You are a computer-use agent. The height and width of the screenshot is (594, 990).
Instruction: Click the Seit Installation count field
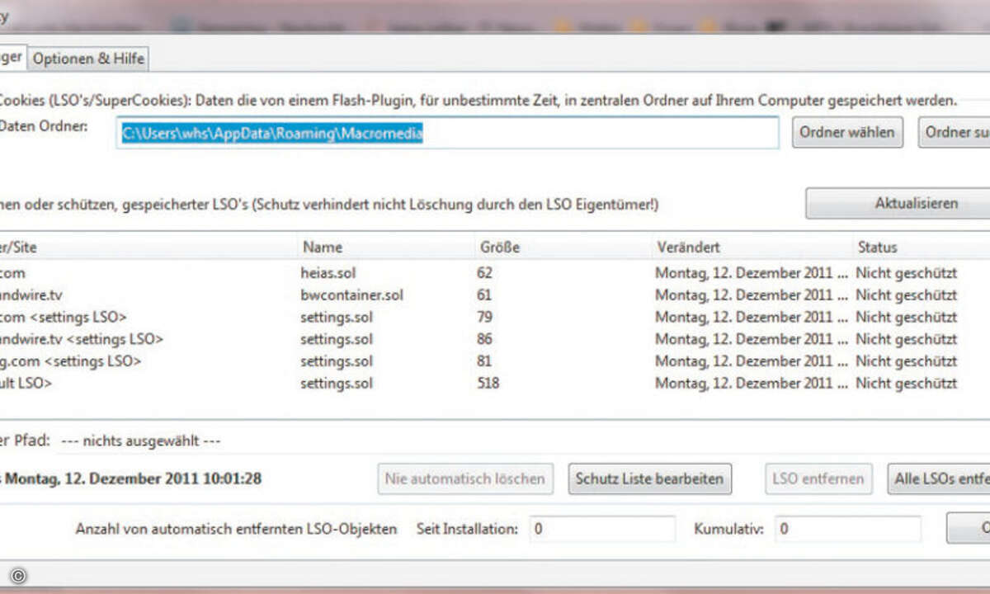(x=602, y=529)
